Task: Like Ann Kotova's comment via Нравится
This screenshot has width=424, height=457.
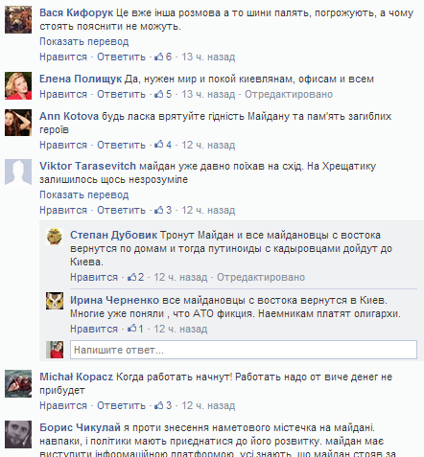Action: (x=63, y=145)
